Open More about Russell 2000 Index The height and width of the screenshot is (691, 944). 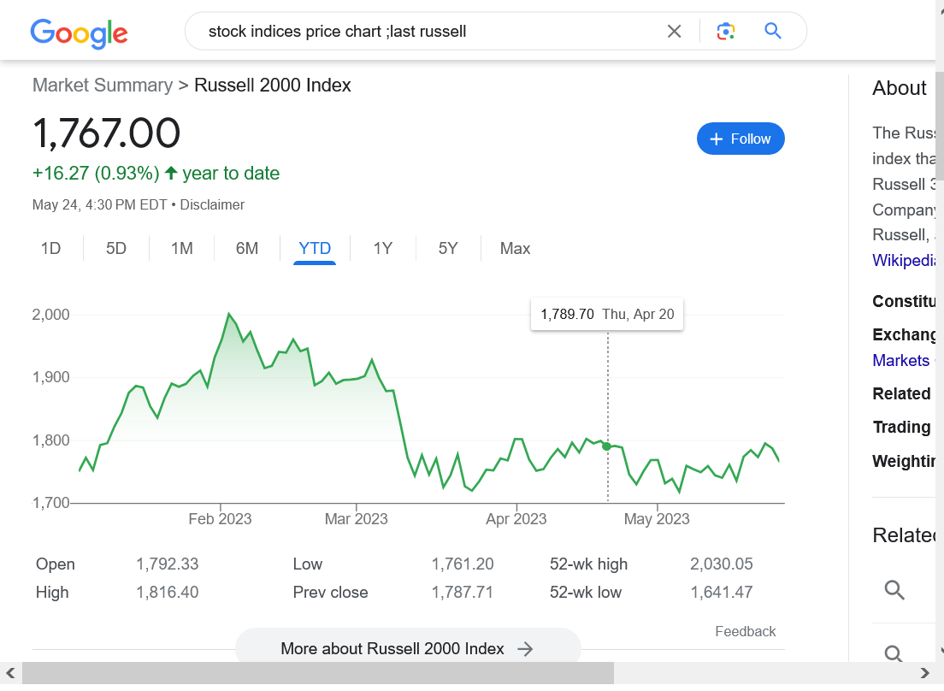tap(407, 648)
